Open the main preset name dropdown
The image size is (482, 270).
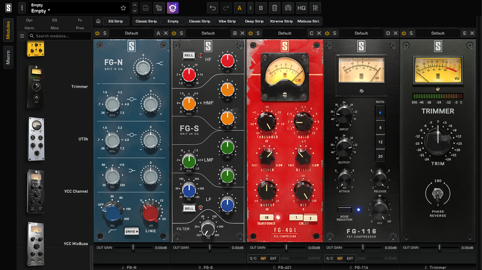(73, 8)
